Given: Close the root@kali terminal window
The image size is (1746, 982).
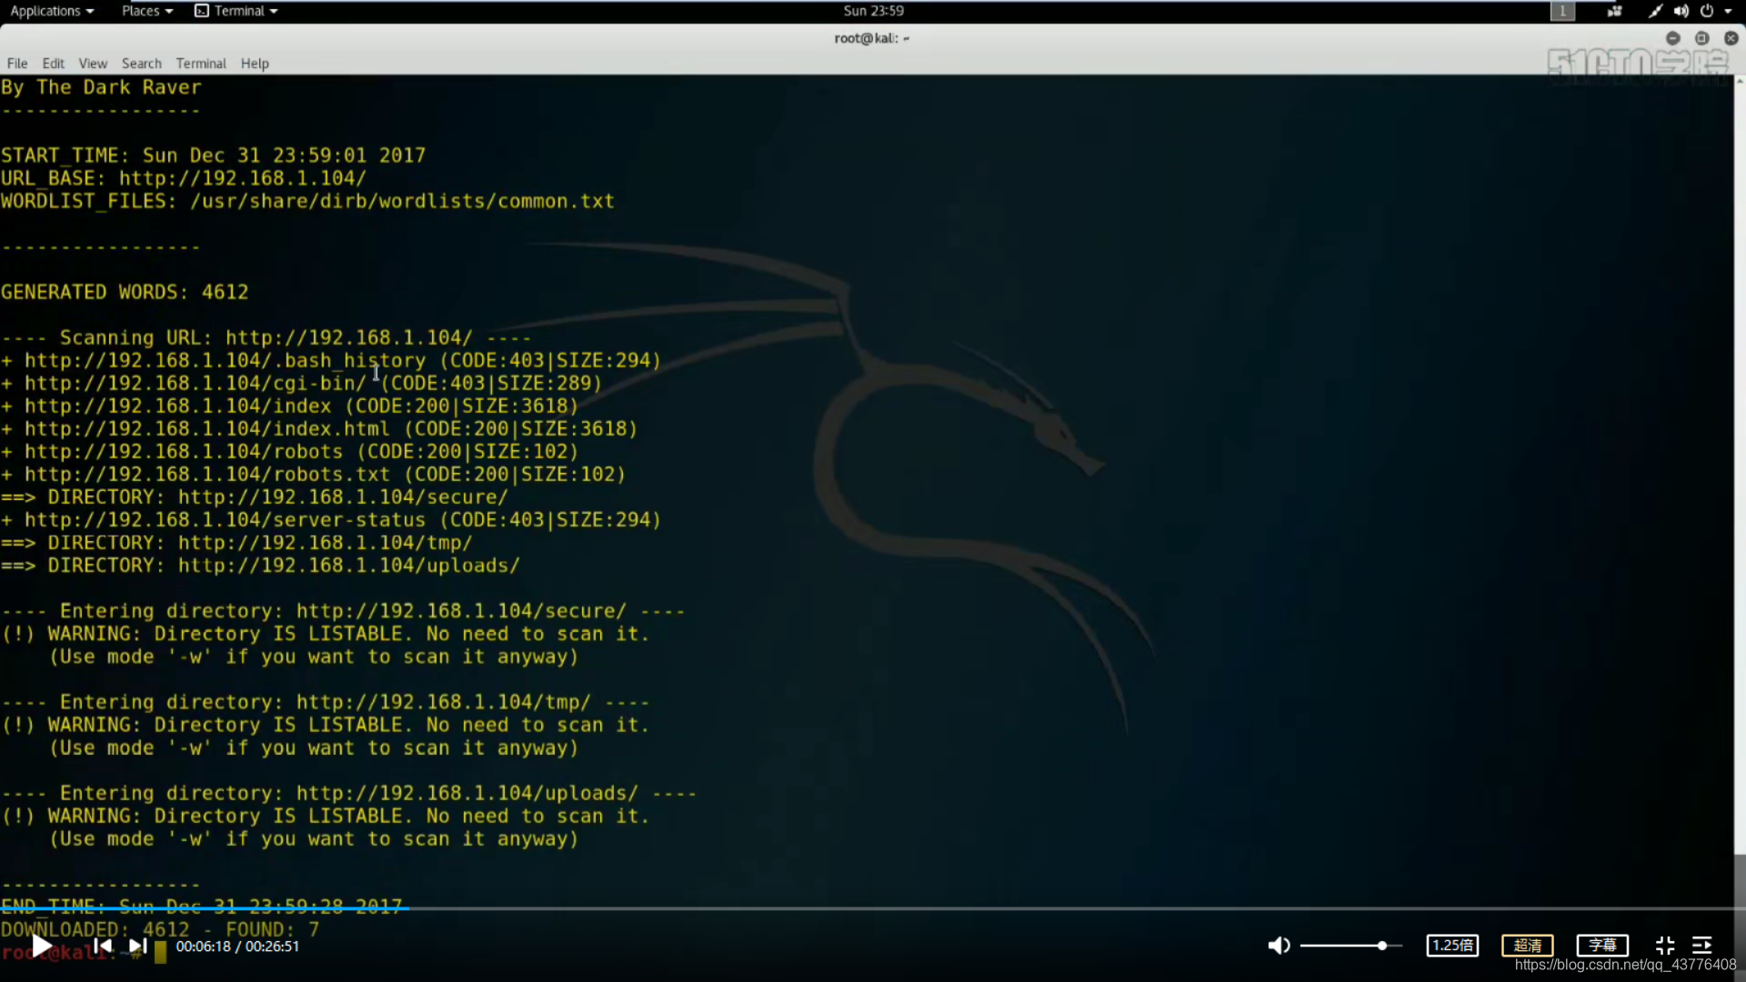Looking at the screenshot, I should pyautogui.click(x=1731, y=38).
